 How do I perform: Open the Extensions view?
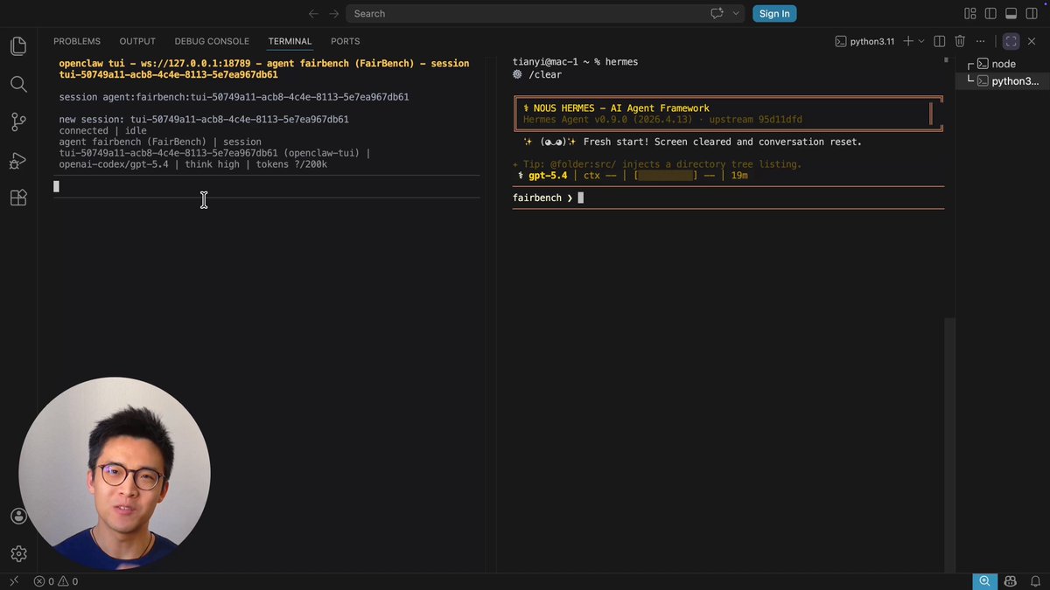click(18, 198)
